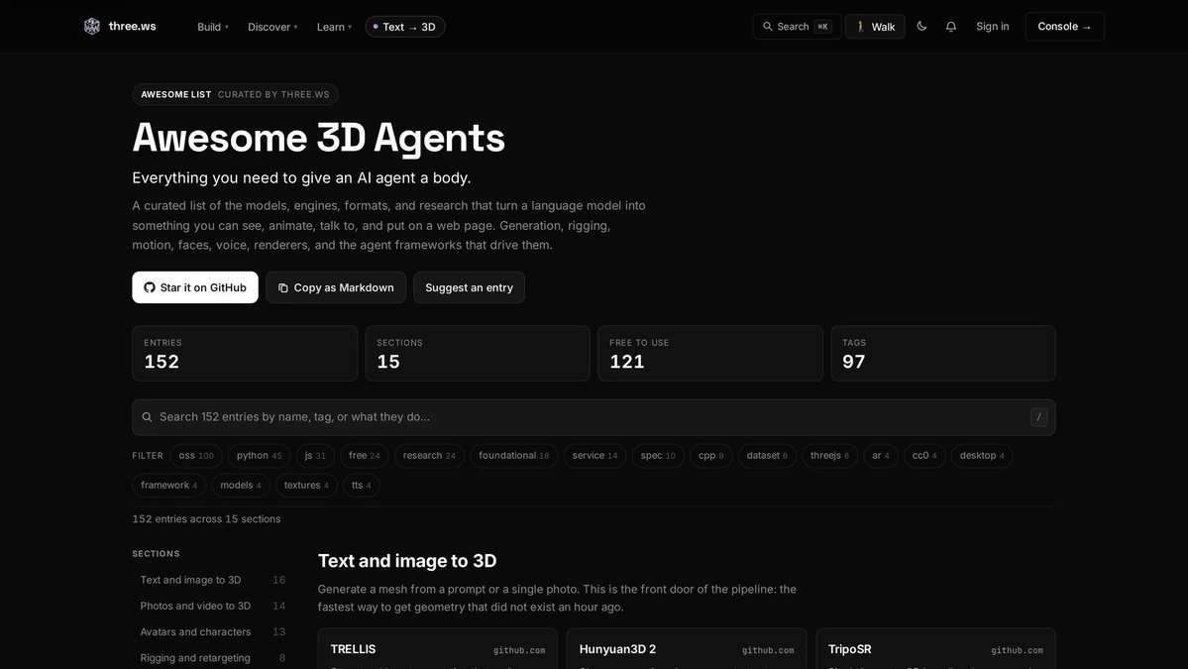
Task: Open the Hunyuan3D 2 entry card
Action: pos(687,649)
